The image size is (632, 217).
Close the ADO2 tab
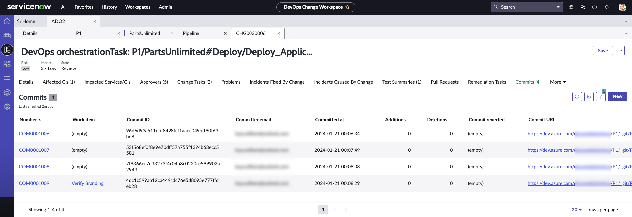[x=95, y=21]
